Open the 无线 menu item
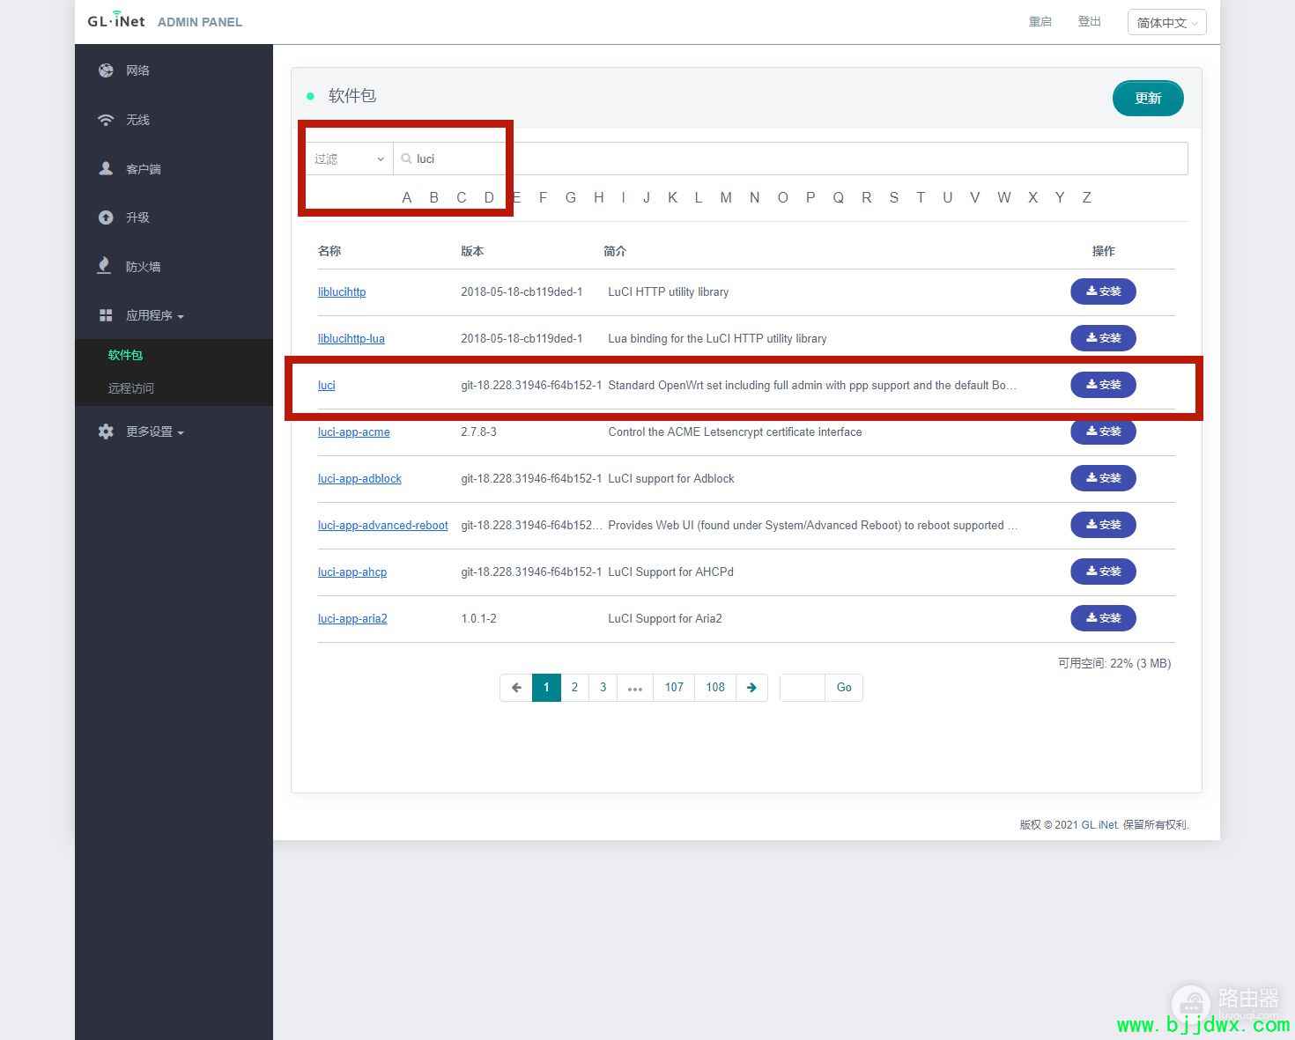The image size is (1295, 1040). [x=137, y=120]
